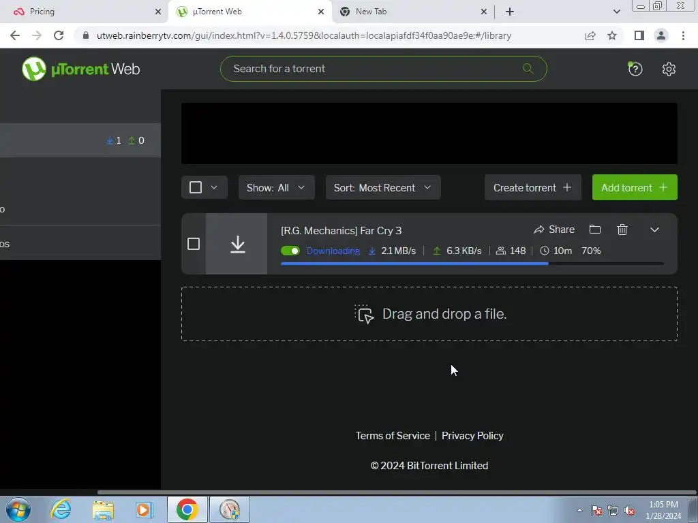Viewport: 698px width, 523px height.
Task: Open the media player taskbar icon
Action: [x=145, y=509]
